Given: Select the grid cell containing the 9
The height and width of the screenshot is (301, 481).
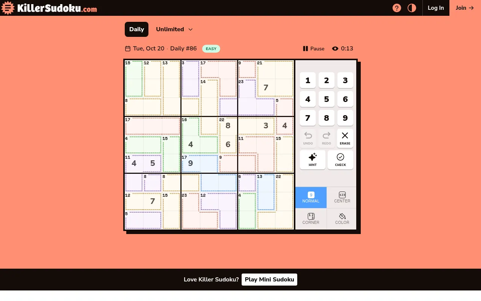Looking at the screenshot, I should pos(191,163).
